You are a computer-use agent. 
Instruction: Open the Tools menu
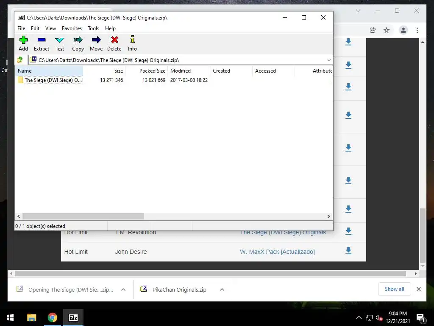click(x=94, y=28)
